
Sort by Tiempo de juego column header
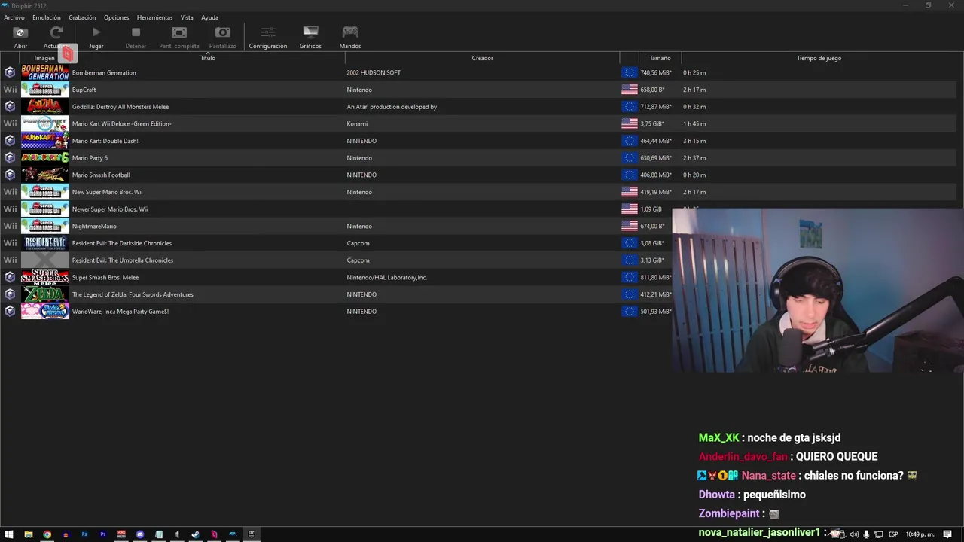click(x=819, y=58)
